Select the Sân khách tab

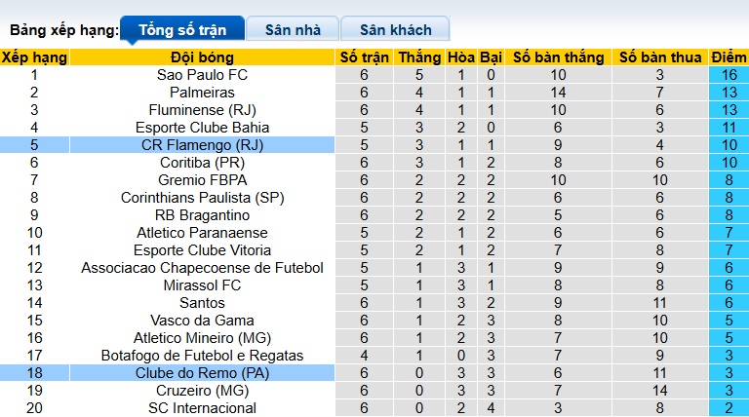[396, 29]
